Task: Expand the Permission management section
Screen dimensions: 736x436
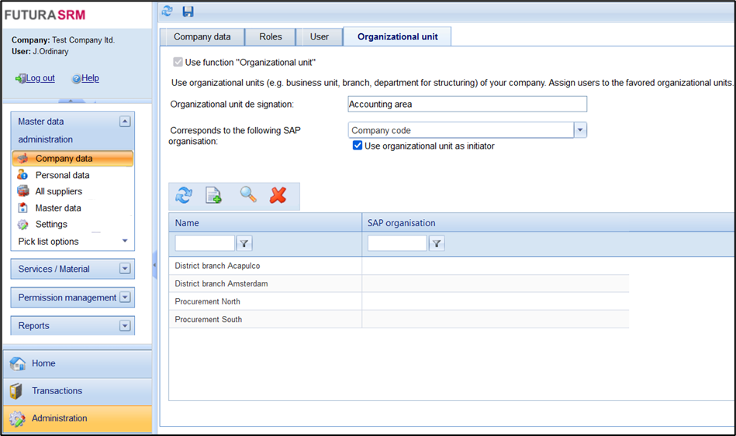Action: pos(125,297)
